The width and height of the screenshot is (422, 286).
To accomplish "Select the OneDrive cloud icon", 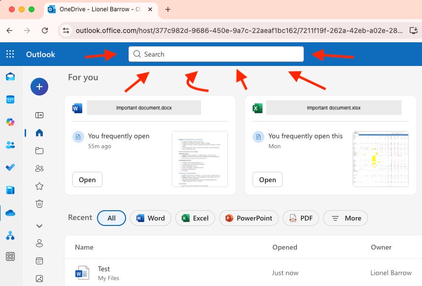I will (x=10, y=213).
